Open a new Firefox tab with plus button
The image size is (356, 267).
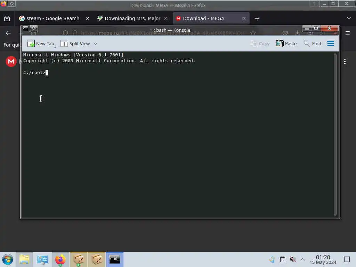(x=257, y=19)
